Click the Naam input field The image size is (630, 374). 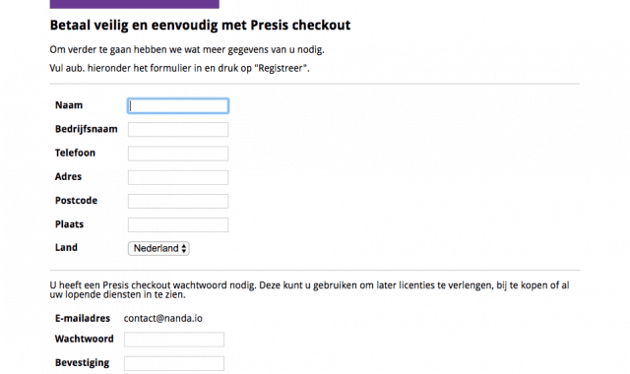pos(178,105)
